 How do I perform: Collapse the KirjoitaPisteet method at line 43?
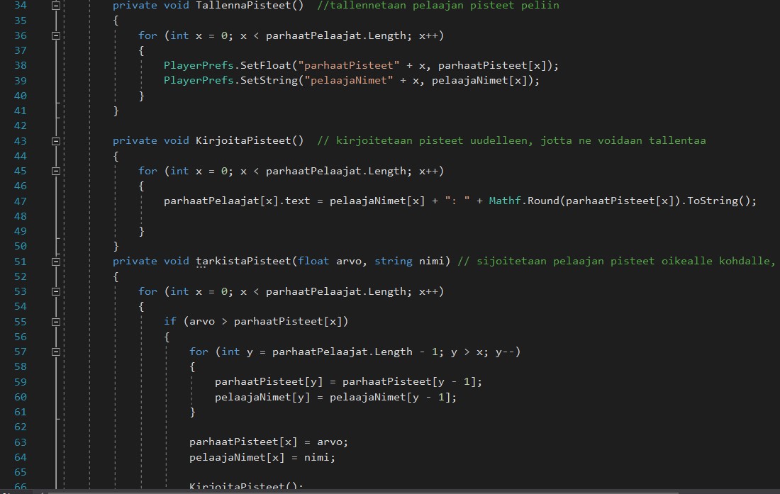[x=56, y=141]
